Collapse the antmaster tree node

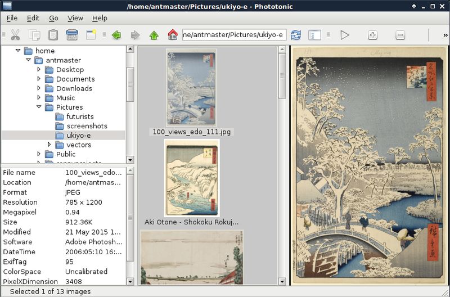click(28, 60)
